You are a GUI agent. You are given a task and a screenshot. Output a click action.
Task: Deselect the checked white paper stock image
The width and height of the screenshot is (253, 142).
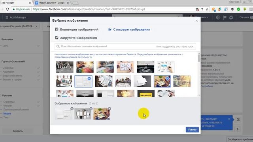83,81
